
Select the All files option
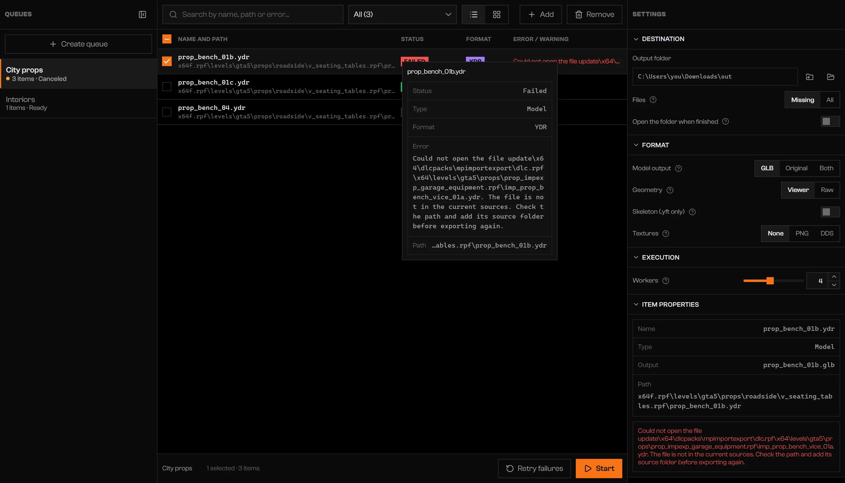click(830, 100)
